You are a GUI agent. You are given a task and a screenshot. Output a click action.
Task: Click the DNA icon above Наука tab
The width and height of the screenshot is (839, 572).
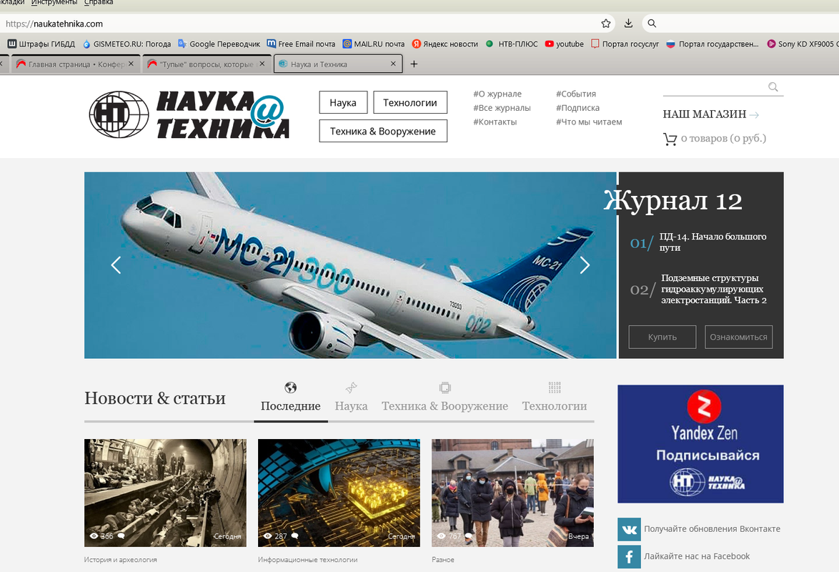click(351, 388)
